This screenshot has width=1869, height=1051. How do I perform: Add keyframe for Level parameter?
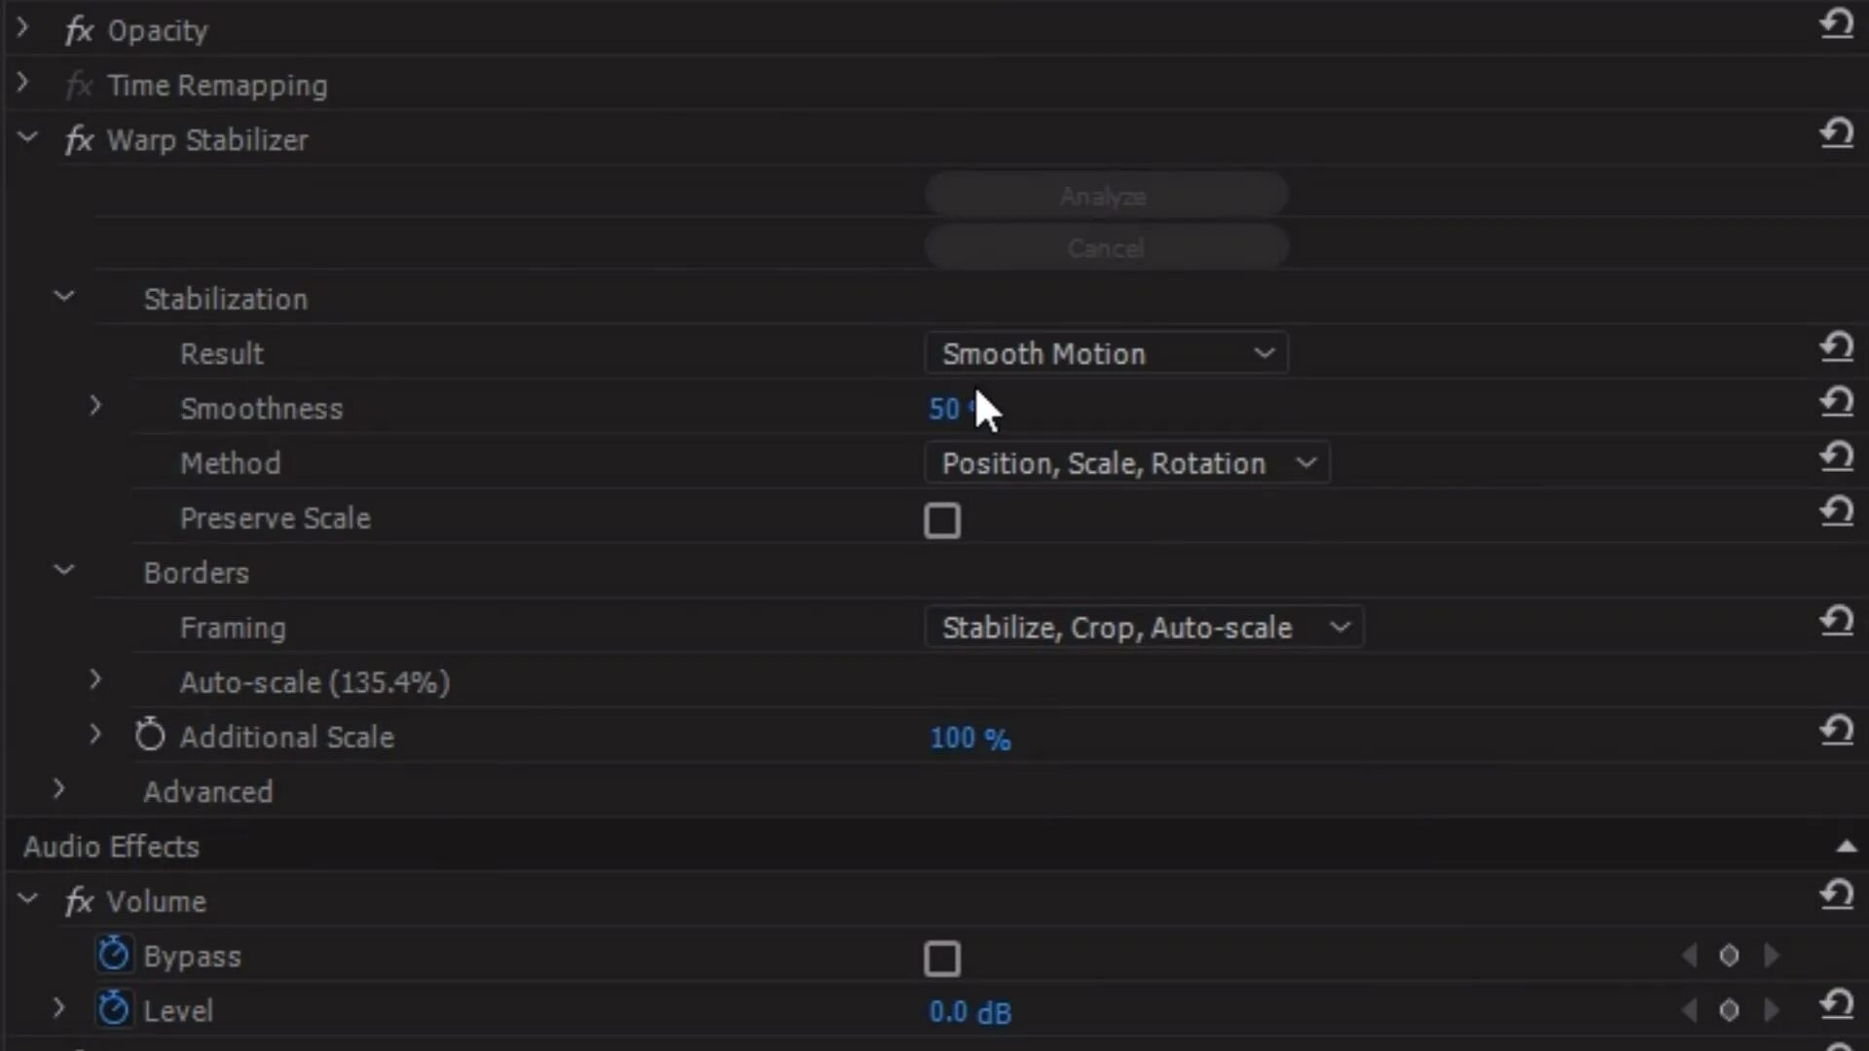pyautogui.click(x=1729, y=1011)
